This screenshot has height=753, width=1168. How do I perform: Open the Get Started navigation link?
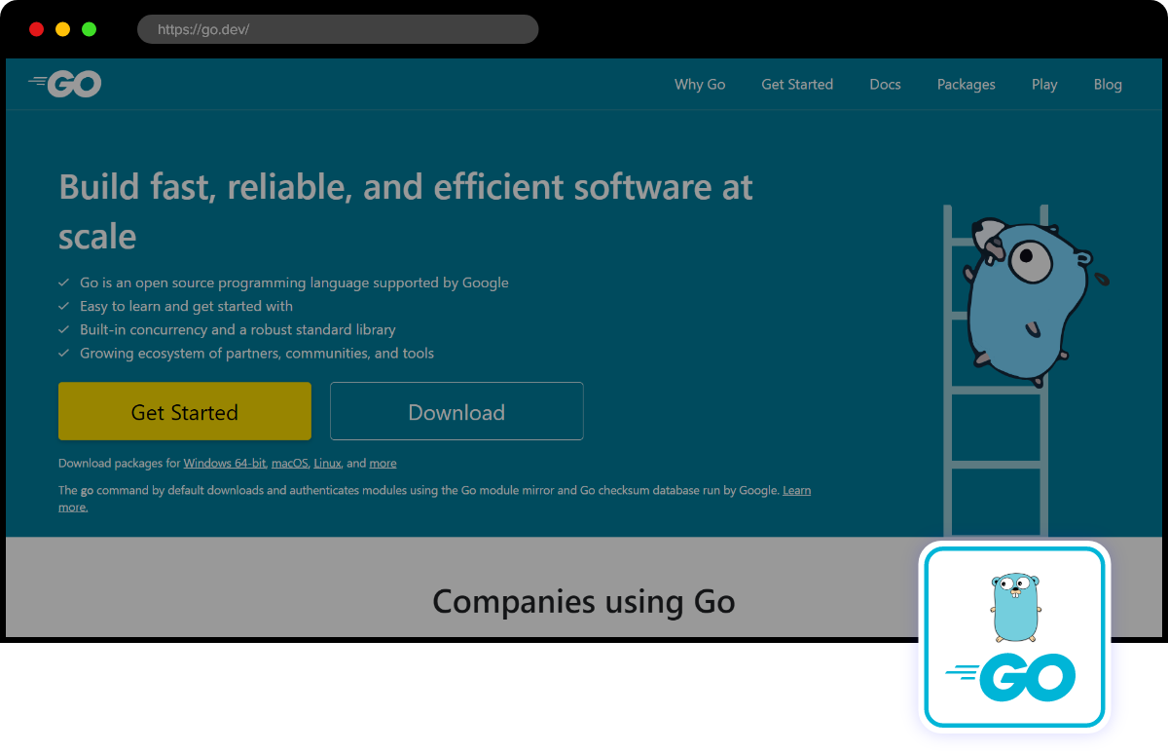pyautogui.click(x=797, y=85)
